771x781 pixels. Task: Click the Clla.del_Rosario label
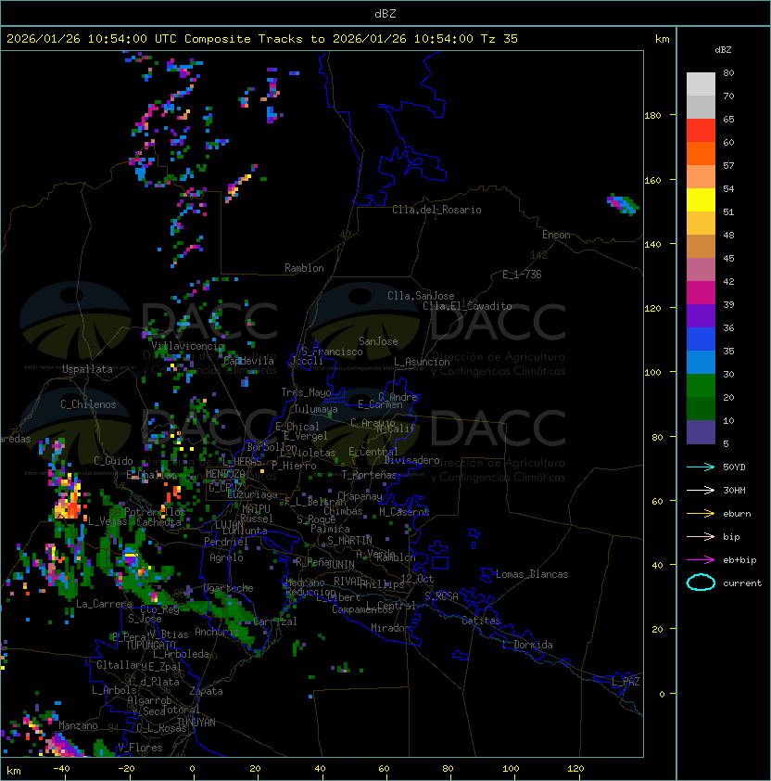pyautogui.click(x=436, y=210)
